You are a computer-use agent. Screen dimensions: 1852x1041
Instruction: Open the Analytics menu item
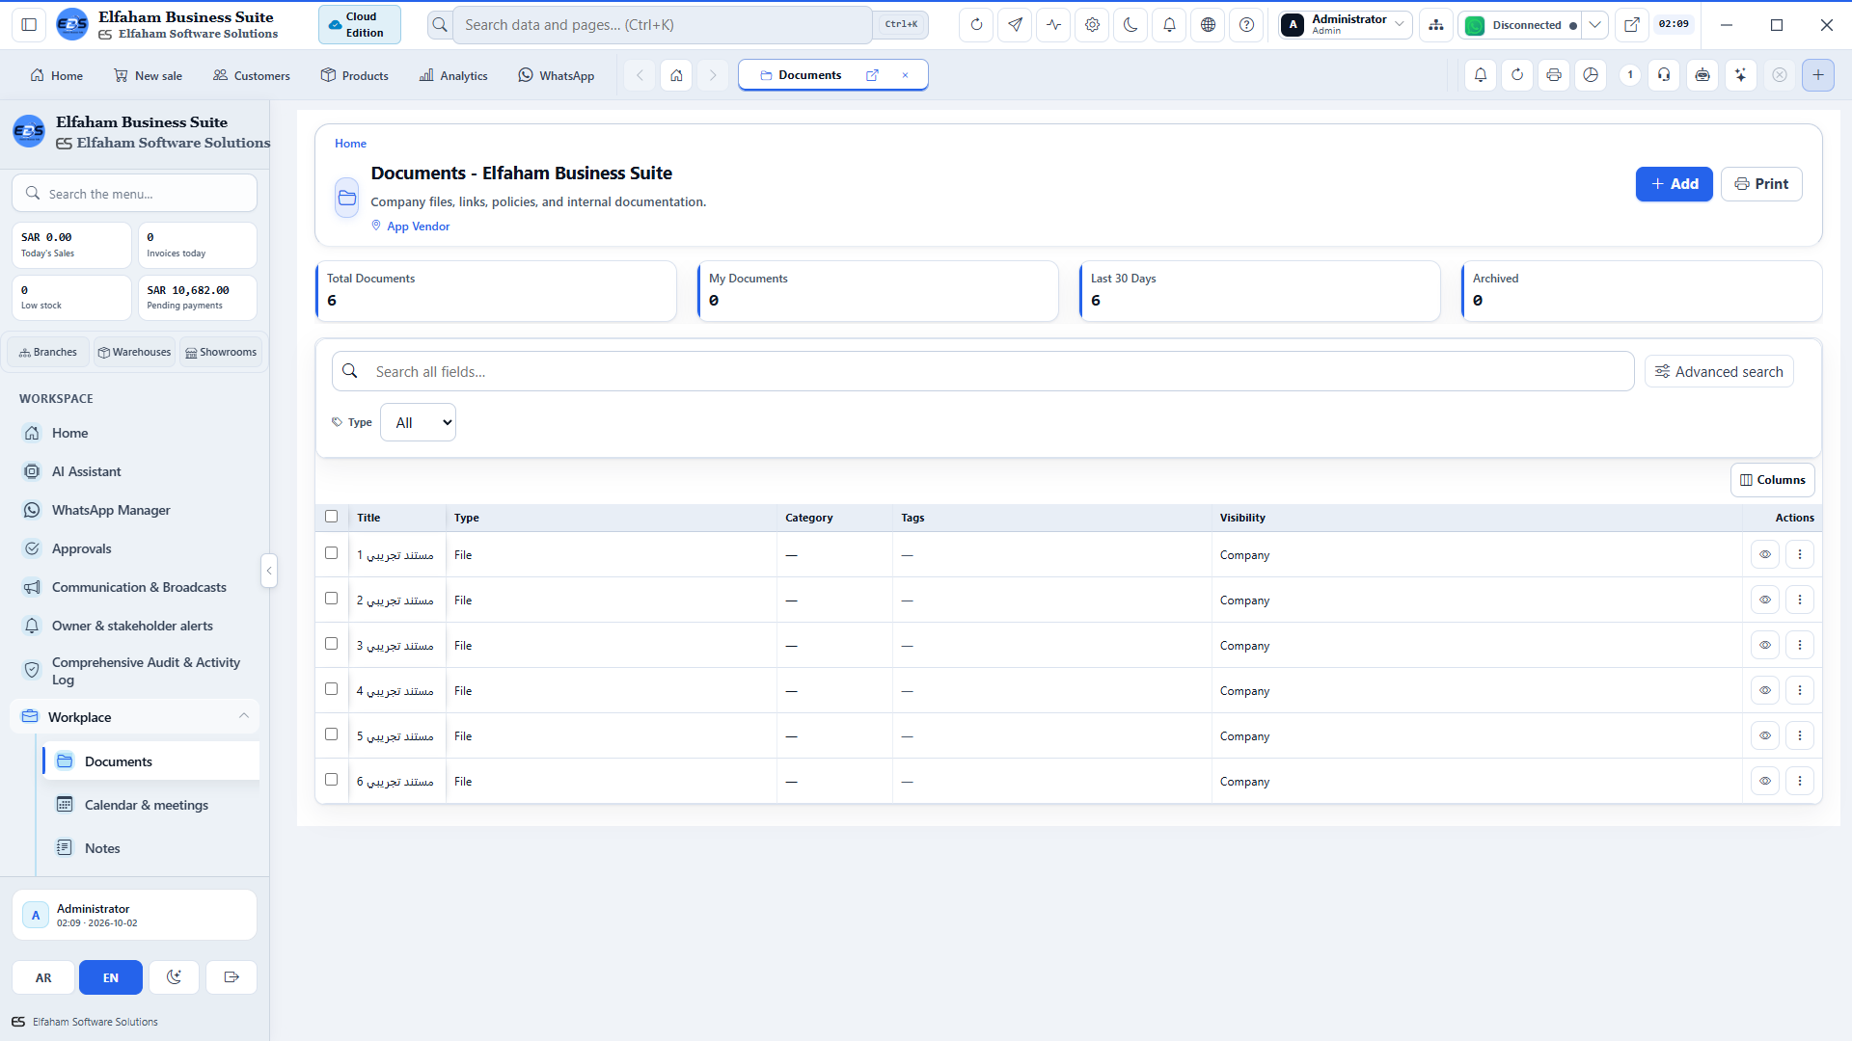pyautogui.click(x=453, y=75)
